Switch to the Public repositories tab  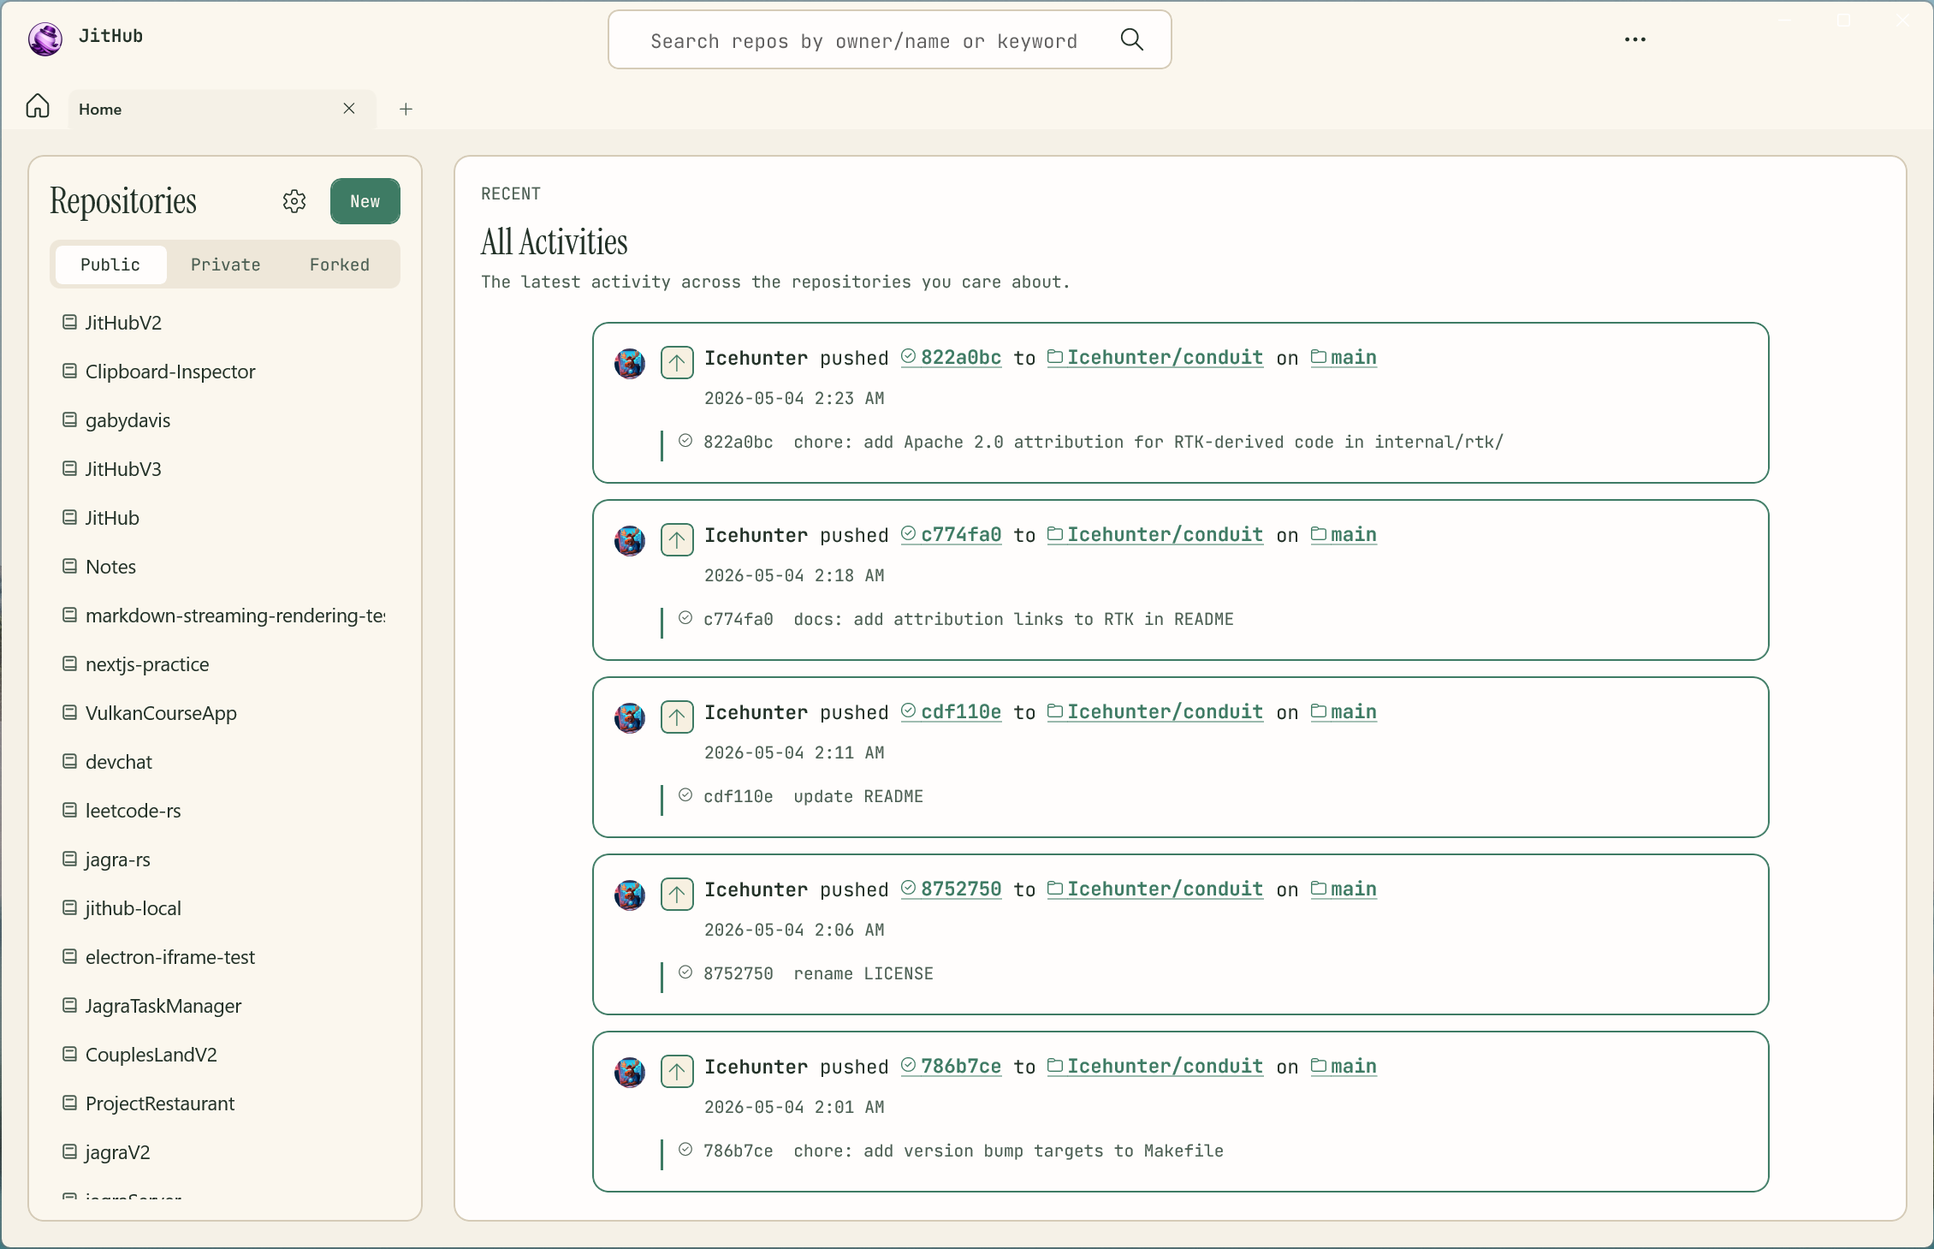[110, 265]
